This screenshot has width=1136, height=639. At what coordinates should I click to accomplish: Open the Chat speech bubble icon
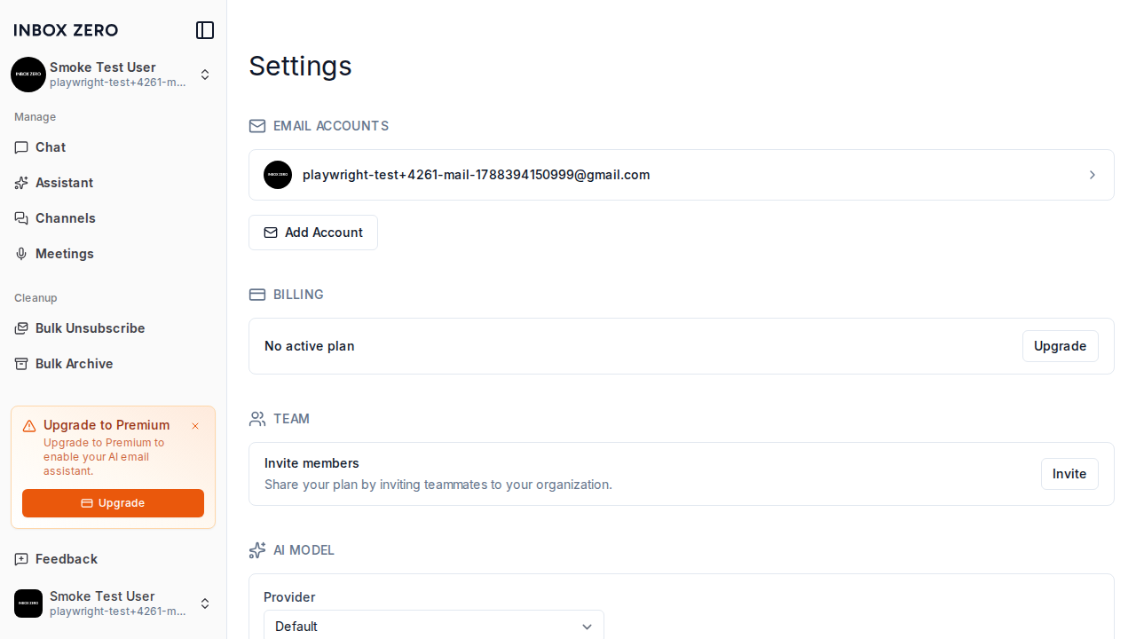[x=21, y=147]
